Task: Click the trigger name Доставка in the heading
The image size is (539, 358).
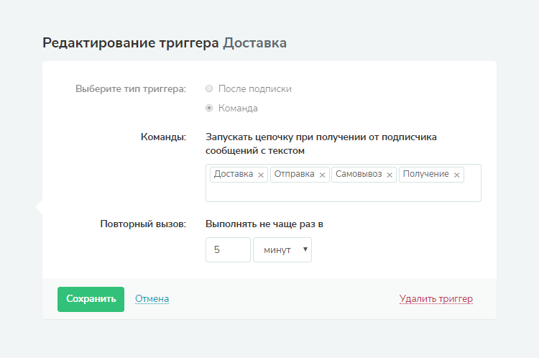Action: (x=254, y=42)
